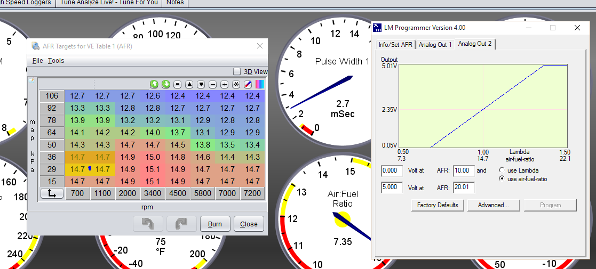Click the 3400 rpm column header
Viewport: 596px width, 269px height.
click(153, 193)
